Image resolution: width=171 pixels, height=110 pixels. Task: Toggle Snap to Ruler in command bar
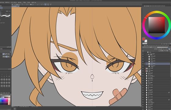point(42,5)
